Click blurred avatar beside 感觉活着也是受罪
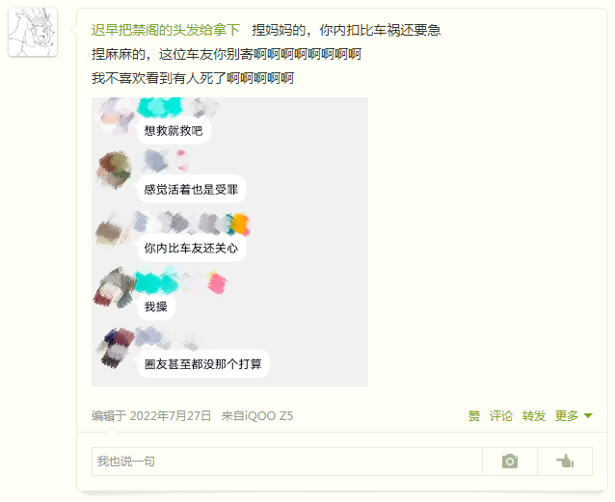The image size is (615, 502). coord(115,170)
